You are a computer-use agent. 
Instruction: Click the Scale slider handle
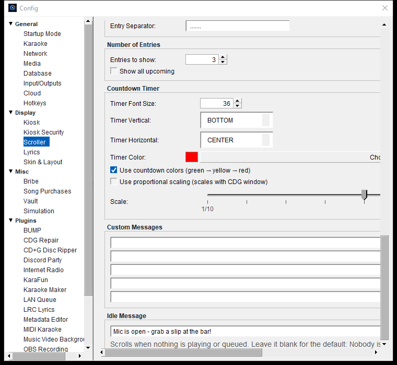364,195
